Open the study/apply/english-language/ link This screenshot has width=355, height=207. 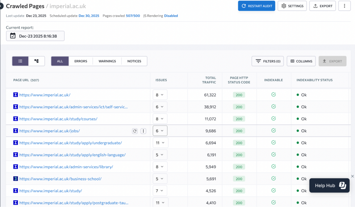72,155
